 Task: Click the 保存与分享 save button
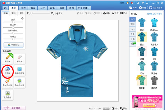pyautogui.click(x=156, y=8)
